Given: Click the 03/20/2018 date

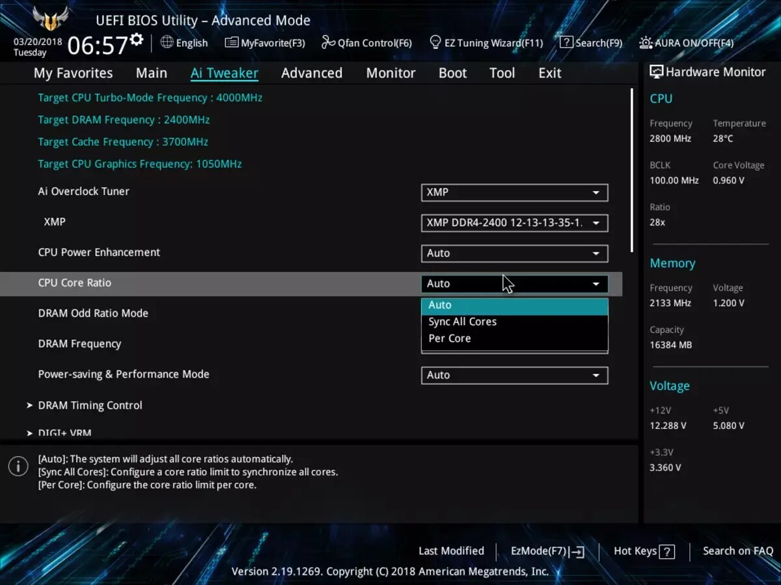Looking at the screenshot, I should click(x=38, y=41).
